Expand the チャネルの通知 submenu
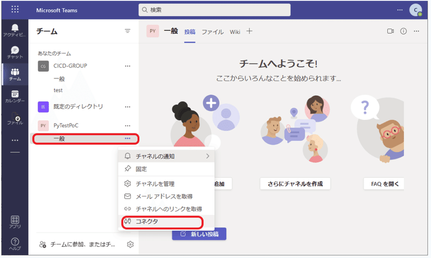The height and width of the screenshot is (258, 431). tap(166, 156)
